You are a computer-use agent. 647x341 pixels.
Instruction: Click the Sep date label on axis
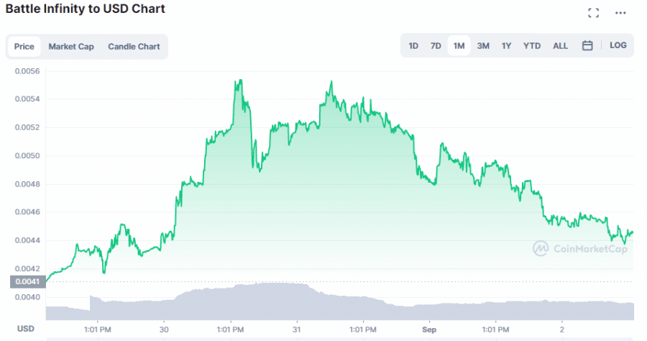click(x=429, y=329)
